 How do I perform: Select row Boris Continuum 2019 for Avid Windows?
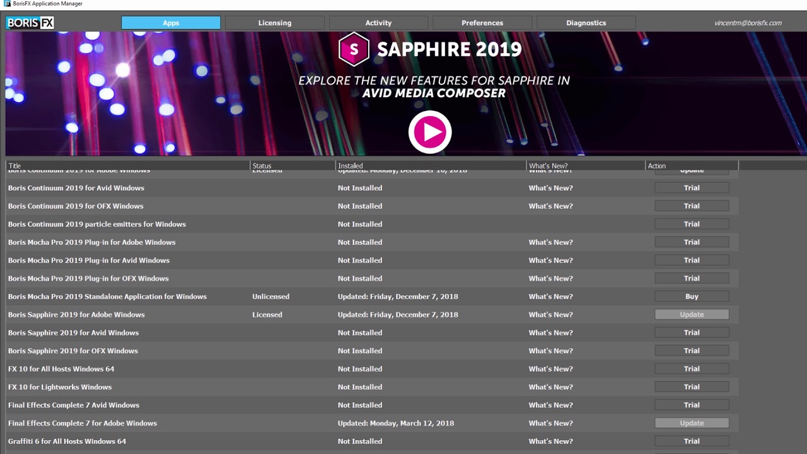click(372, 188)
